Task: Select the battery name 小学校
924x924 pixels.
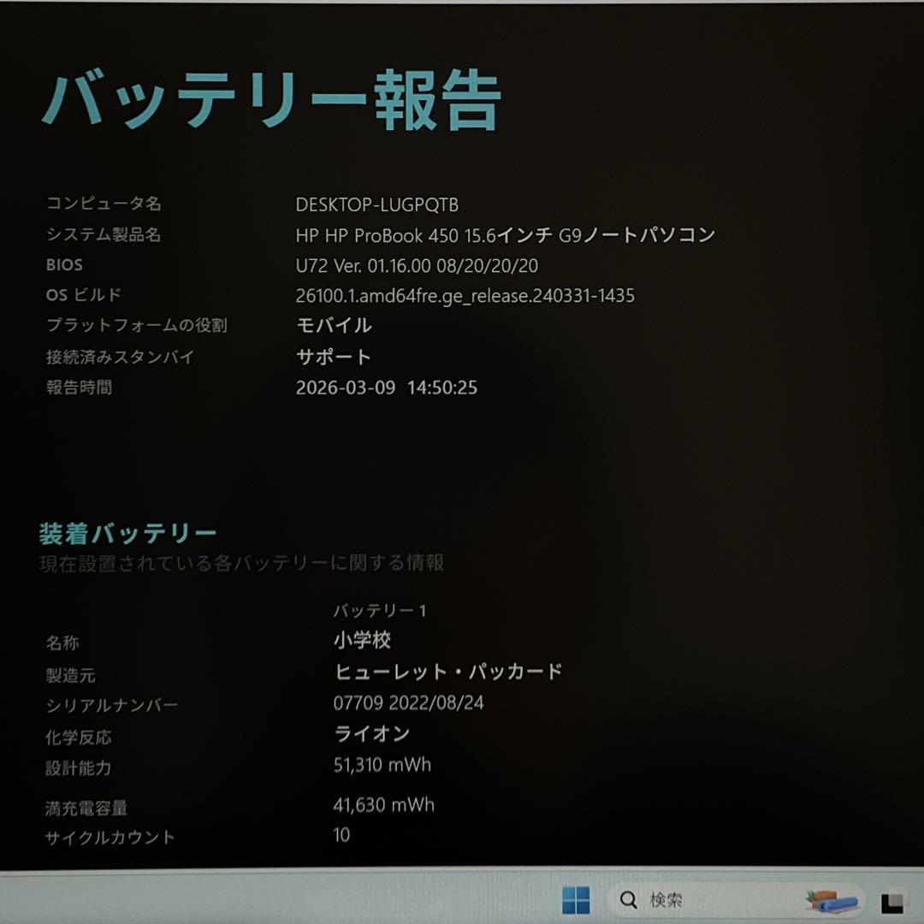Action: 363,640
